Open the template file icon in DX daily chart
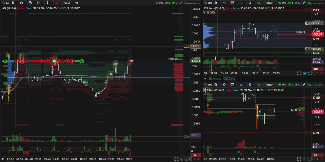Viewport: 325px width, 162px height. click(x=215, y=3)
